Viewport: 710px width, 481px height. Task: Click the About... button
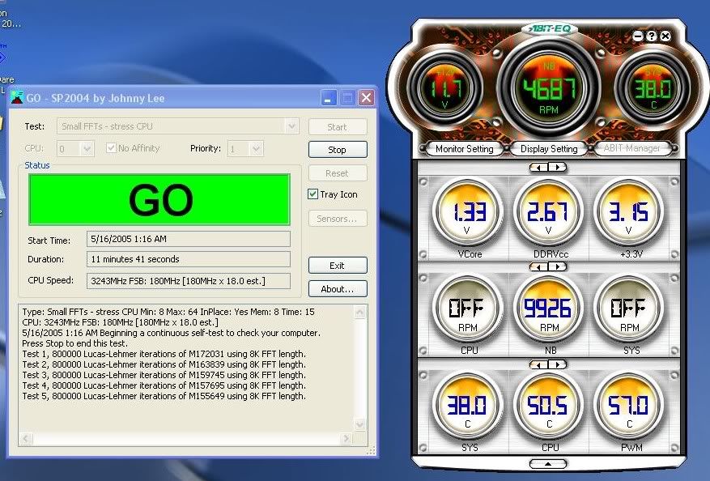(337, 289)
